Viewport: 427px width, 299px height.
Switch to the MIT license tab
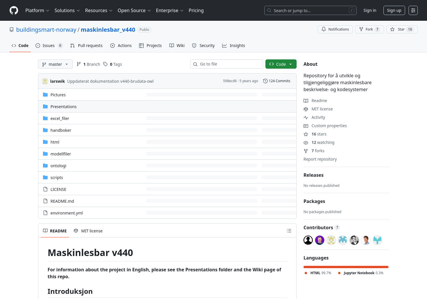click(88, 231)
